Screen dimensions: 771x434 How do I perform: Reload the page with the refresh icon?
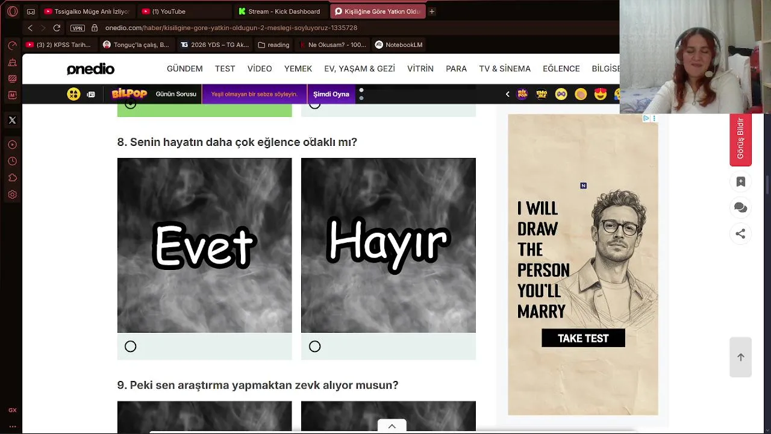point(57,28)
